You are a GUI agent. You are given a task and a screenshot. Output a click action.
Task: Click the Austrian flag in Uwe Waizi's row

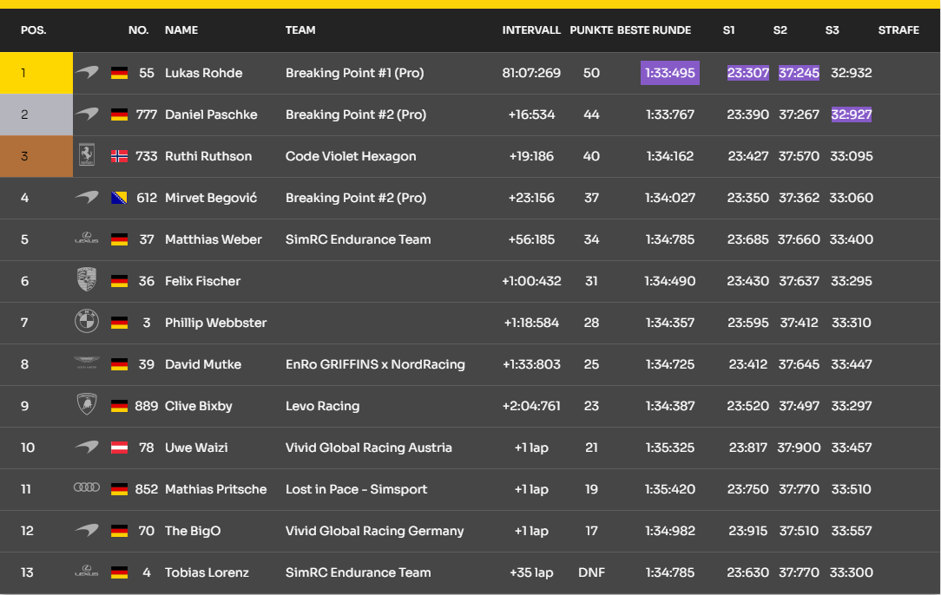[x=120, y=448]
